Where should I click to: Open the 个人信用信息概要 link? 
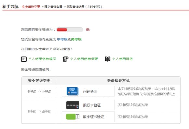pos(84,59)
